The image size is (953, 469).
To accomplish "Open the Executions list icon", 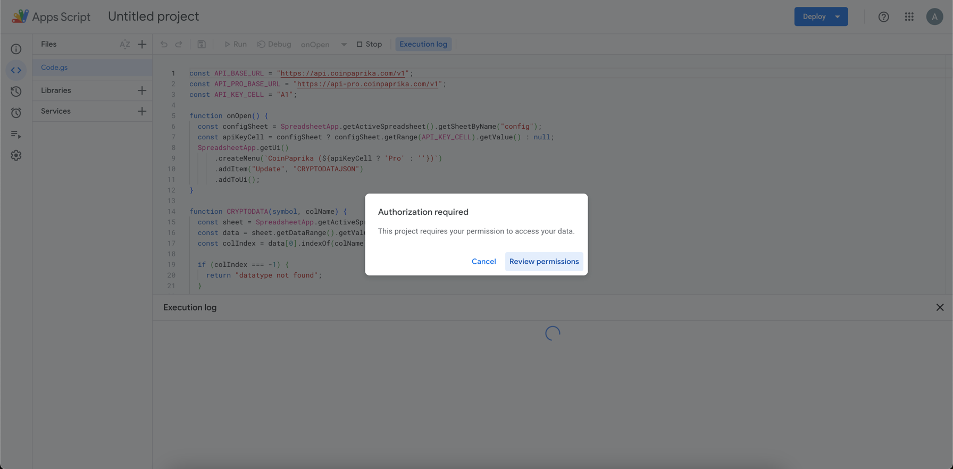I will click(16, 135).
